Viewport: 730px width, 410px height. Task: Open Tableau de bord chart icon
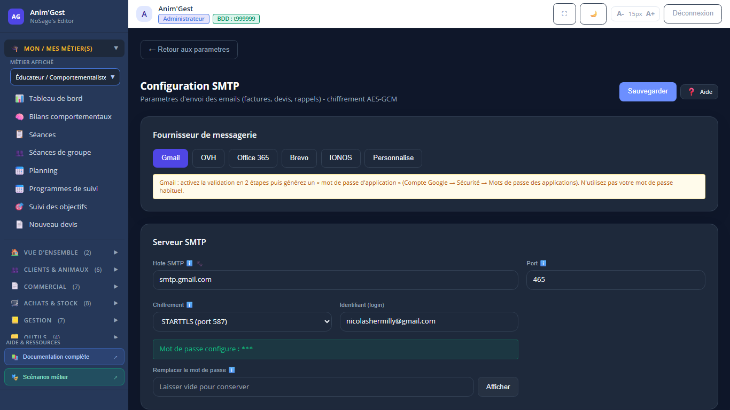click(19, 99)
